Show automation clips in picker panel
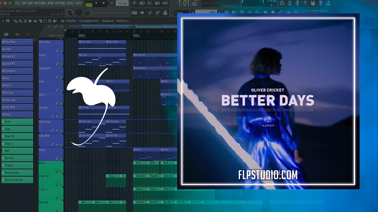378x212 pixels. pyautogui.click(x=28, y=34)
